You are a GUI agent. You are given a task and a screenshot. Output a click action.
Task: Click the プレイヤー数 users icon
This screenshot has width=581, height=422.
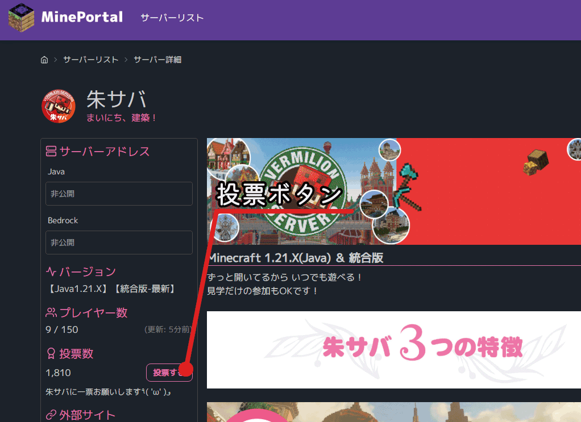51,312
